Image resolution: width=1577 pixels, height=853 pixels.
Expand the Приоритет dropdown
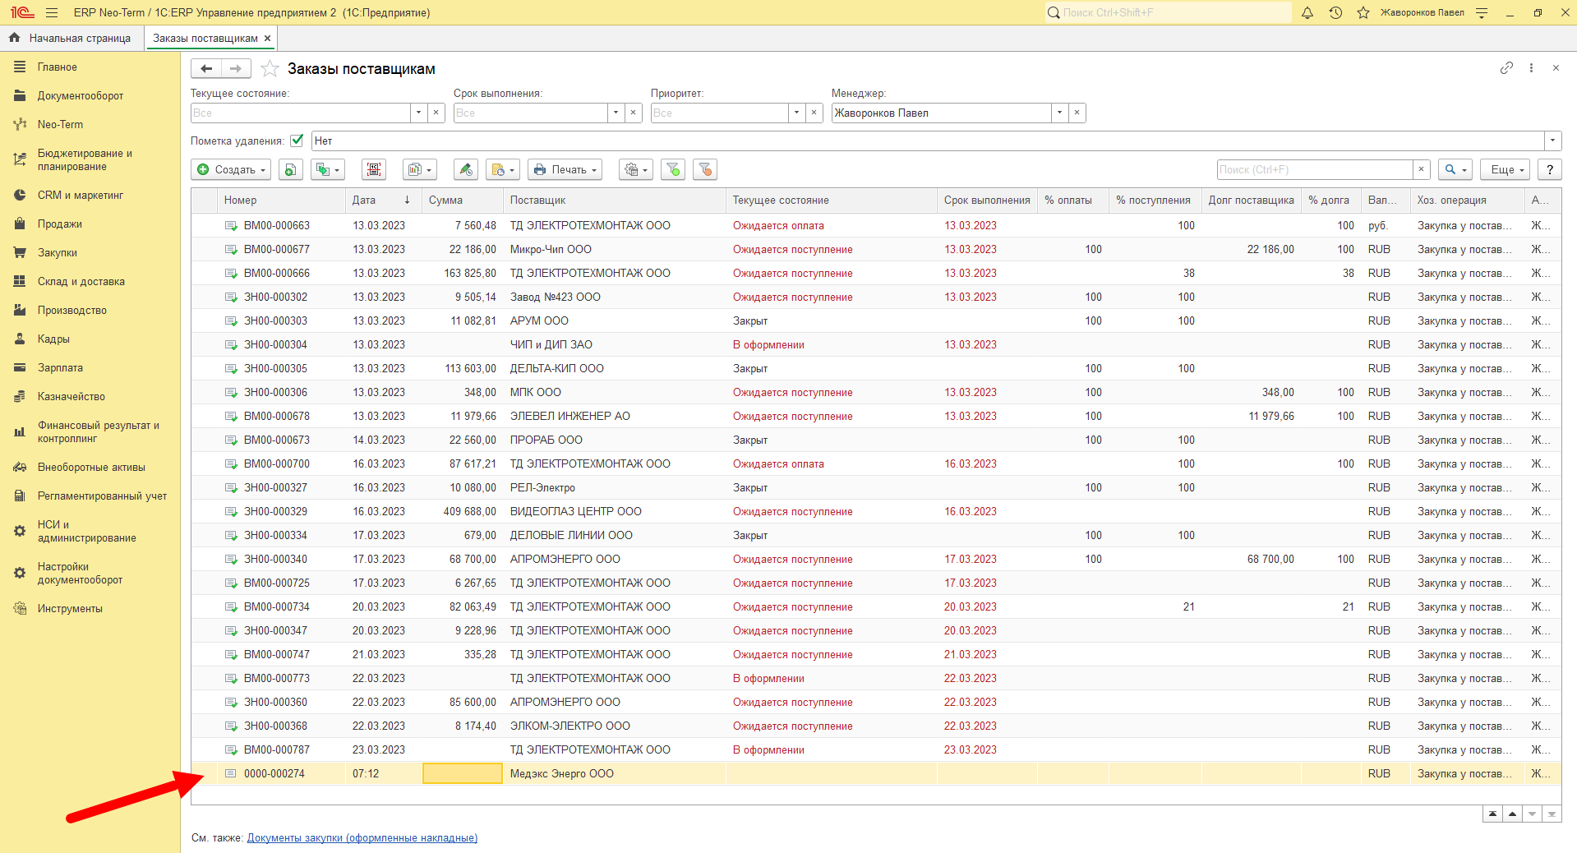(x=797, y=113)
